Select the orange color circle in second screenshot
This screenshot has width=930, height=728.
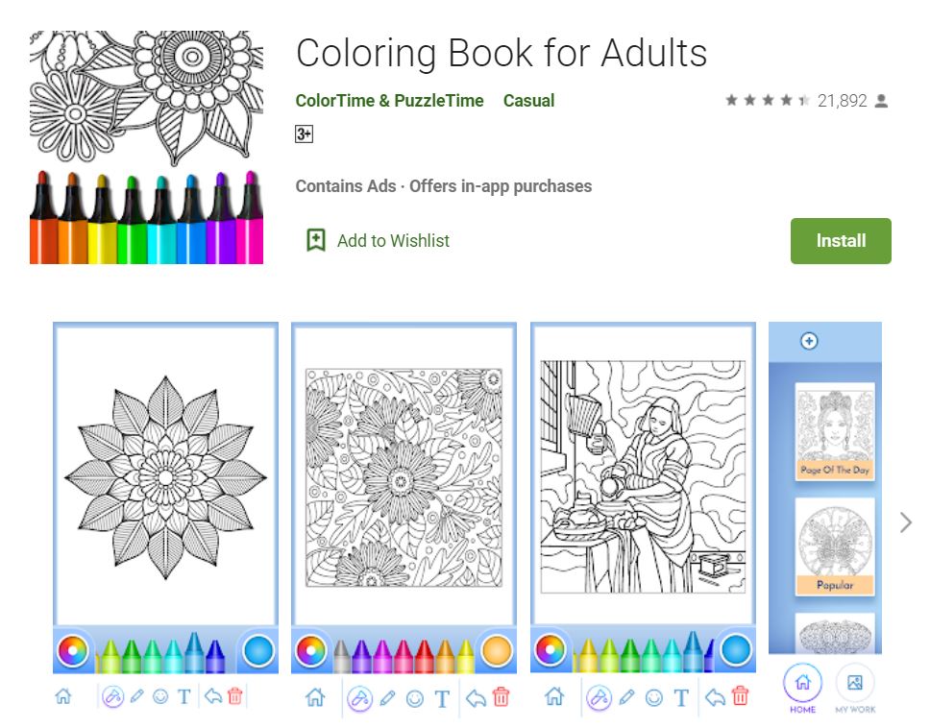(497, 650)
